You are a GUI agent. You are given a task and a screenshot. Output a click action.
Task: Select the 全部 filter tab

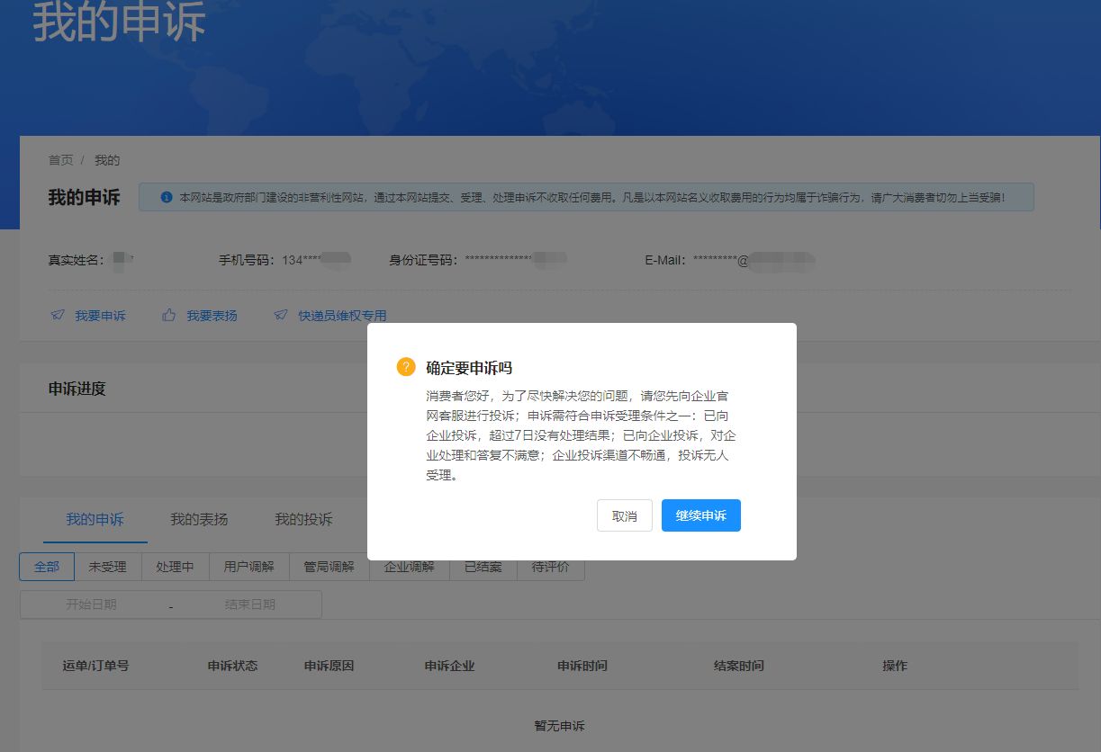46,567
